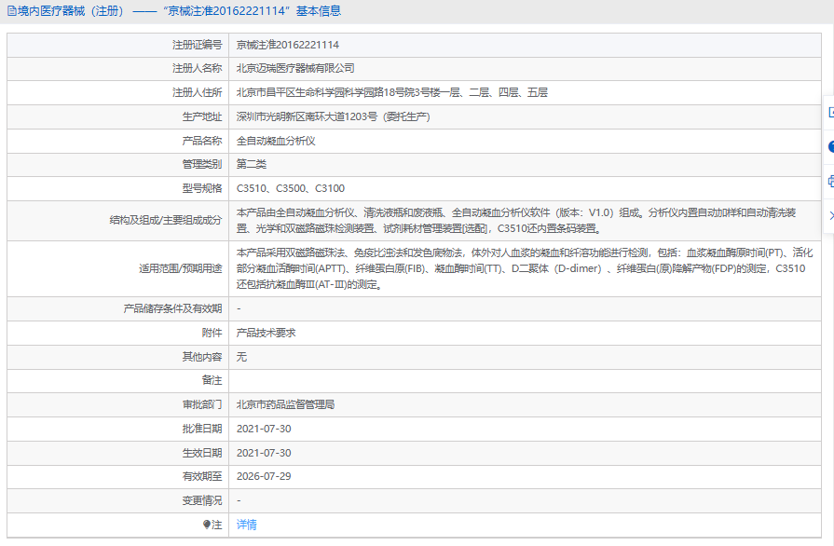Click the 注册人名称 row label
The image size is (834, 546).
[x=197, y=69]
